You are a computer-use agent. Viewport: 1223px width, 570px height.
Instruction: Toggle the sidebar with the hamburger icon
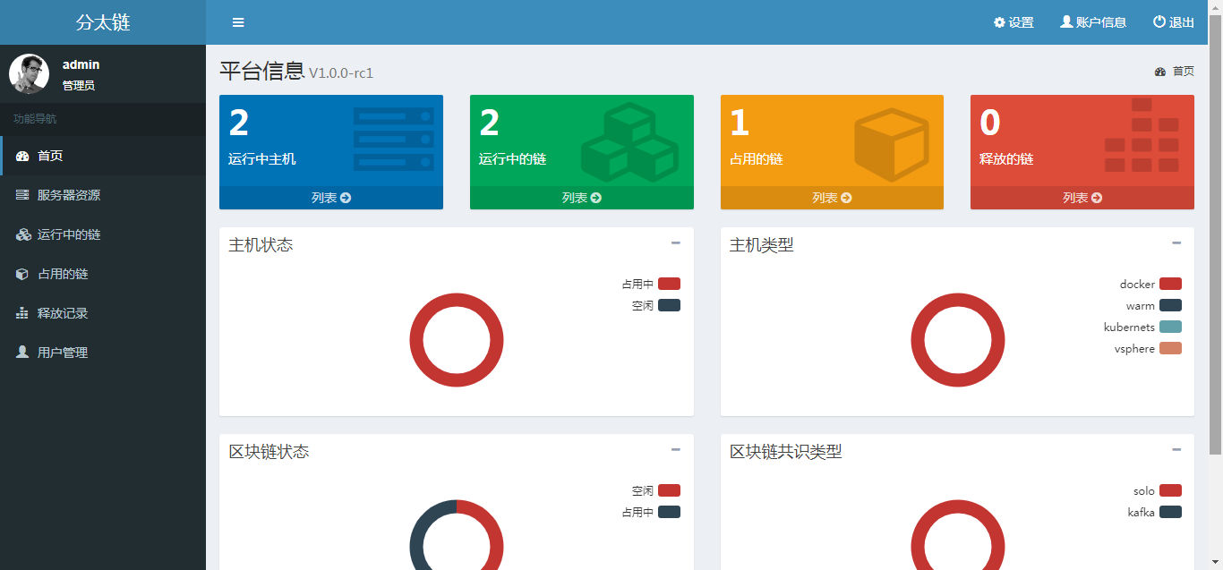point(238,22)
